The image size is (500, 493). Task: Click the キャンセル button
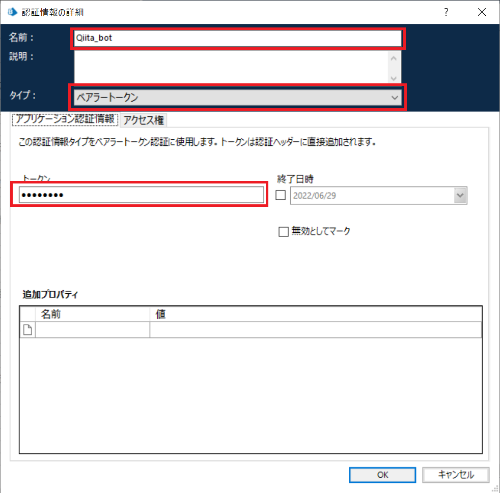coord(456,475)
